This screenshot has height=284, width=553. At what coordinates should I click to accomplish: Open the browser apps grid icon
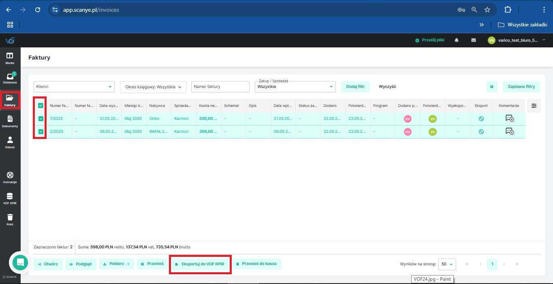pyautogui.click(x=10, y=25)
